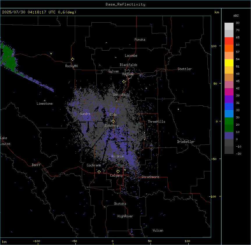Click the 2025/07/30 04:18:17 UTC timestamp
Image resolution: width=251 pixels, height=245 pixels.
pos(29,12)
